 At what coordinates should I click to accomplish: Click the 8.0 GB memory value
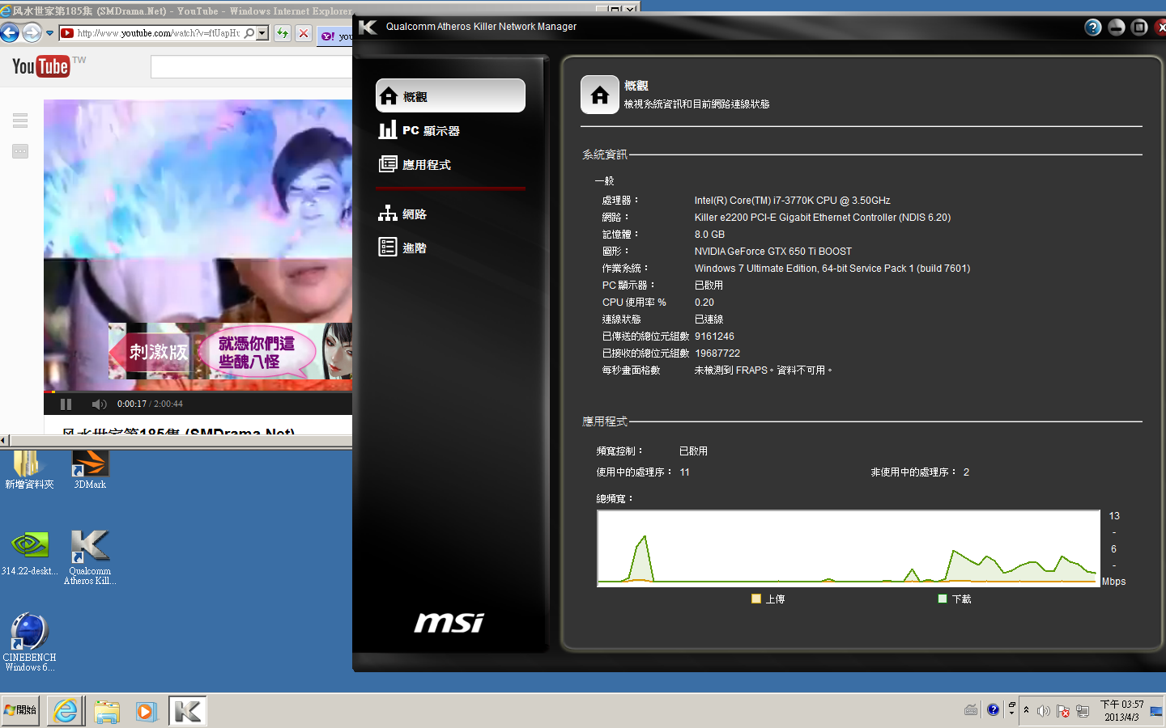(x=709, y=235)
